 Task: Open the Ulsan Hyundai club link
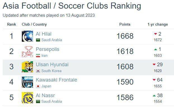coord(52,65)
